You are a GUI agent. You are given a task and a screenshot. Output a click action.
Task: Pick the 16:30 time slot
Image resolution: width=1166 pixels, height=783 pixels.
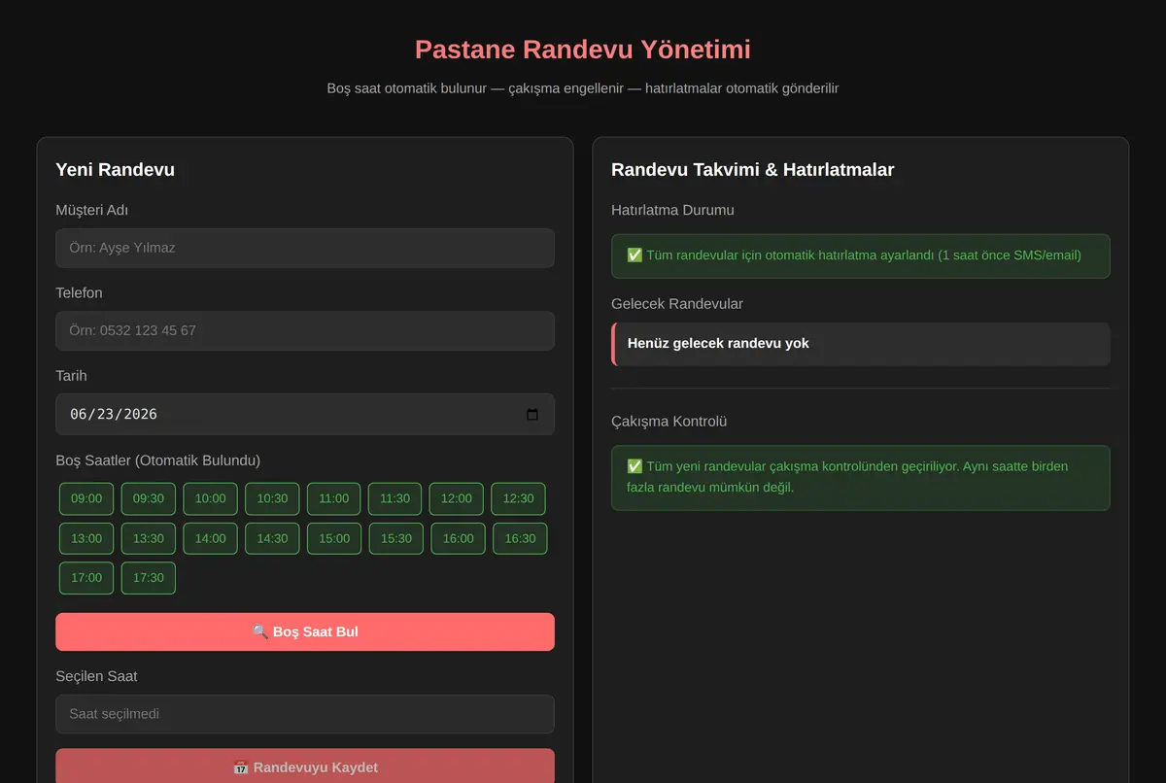[520, 538]
